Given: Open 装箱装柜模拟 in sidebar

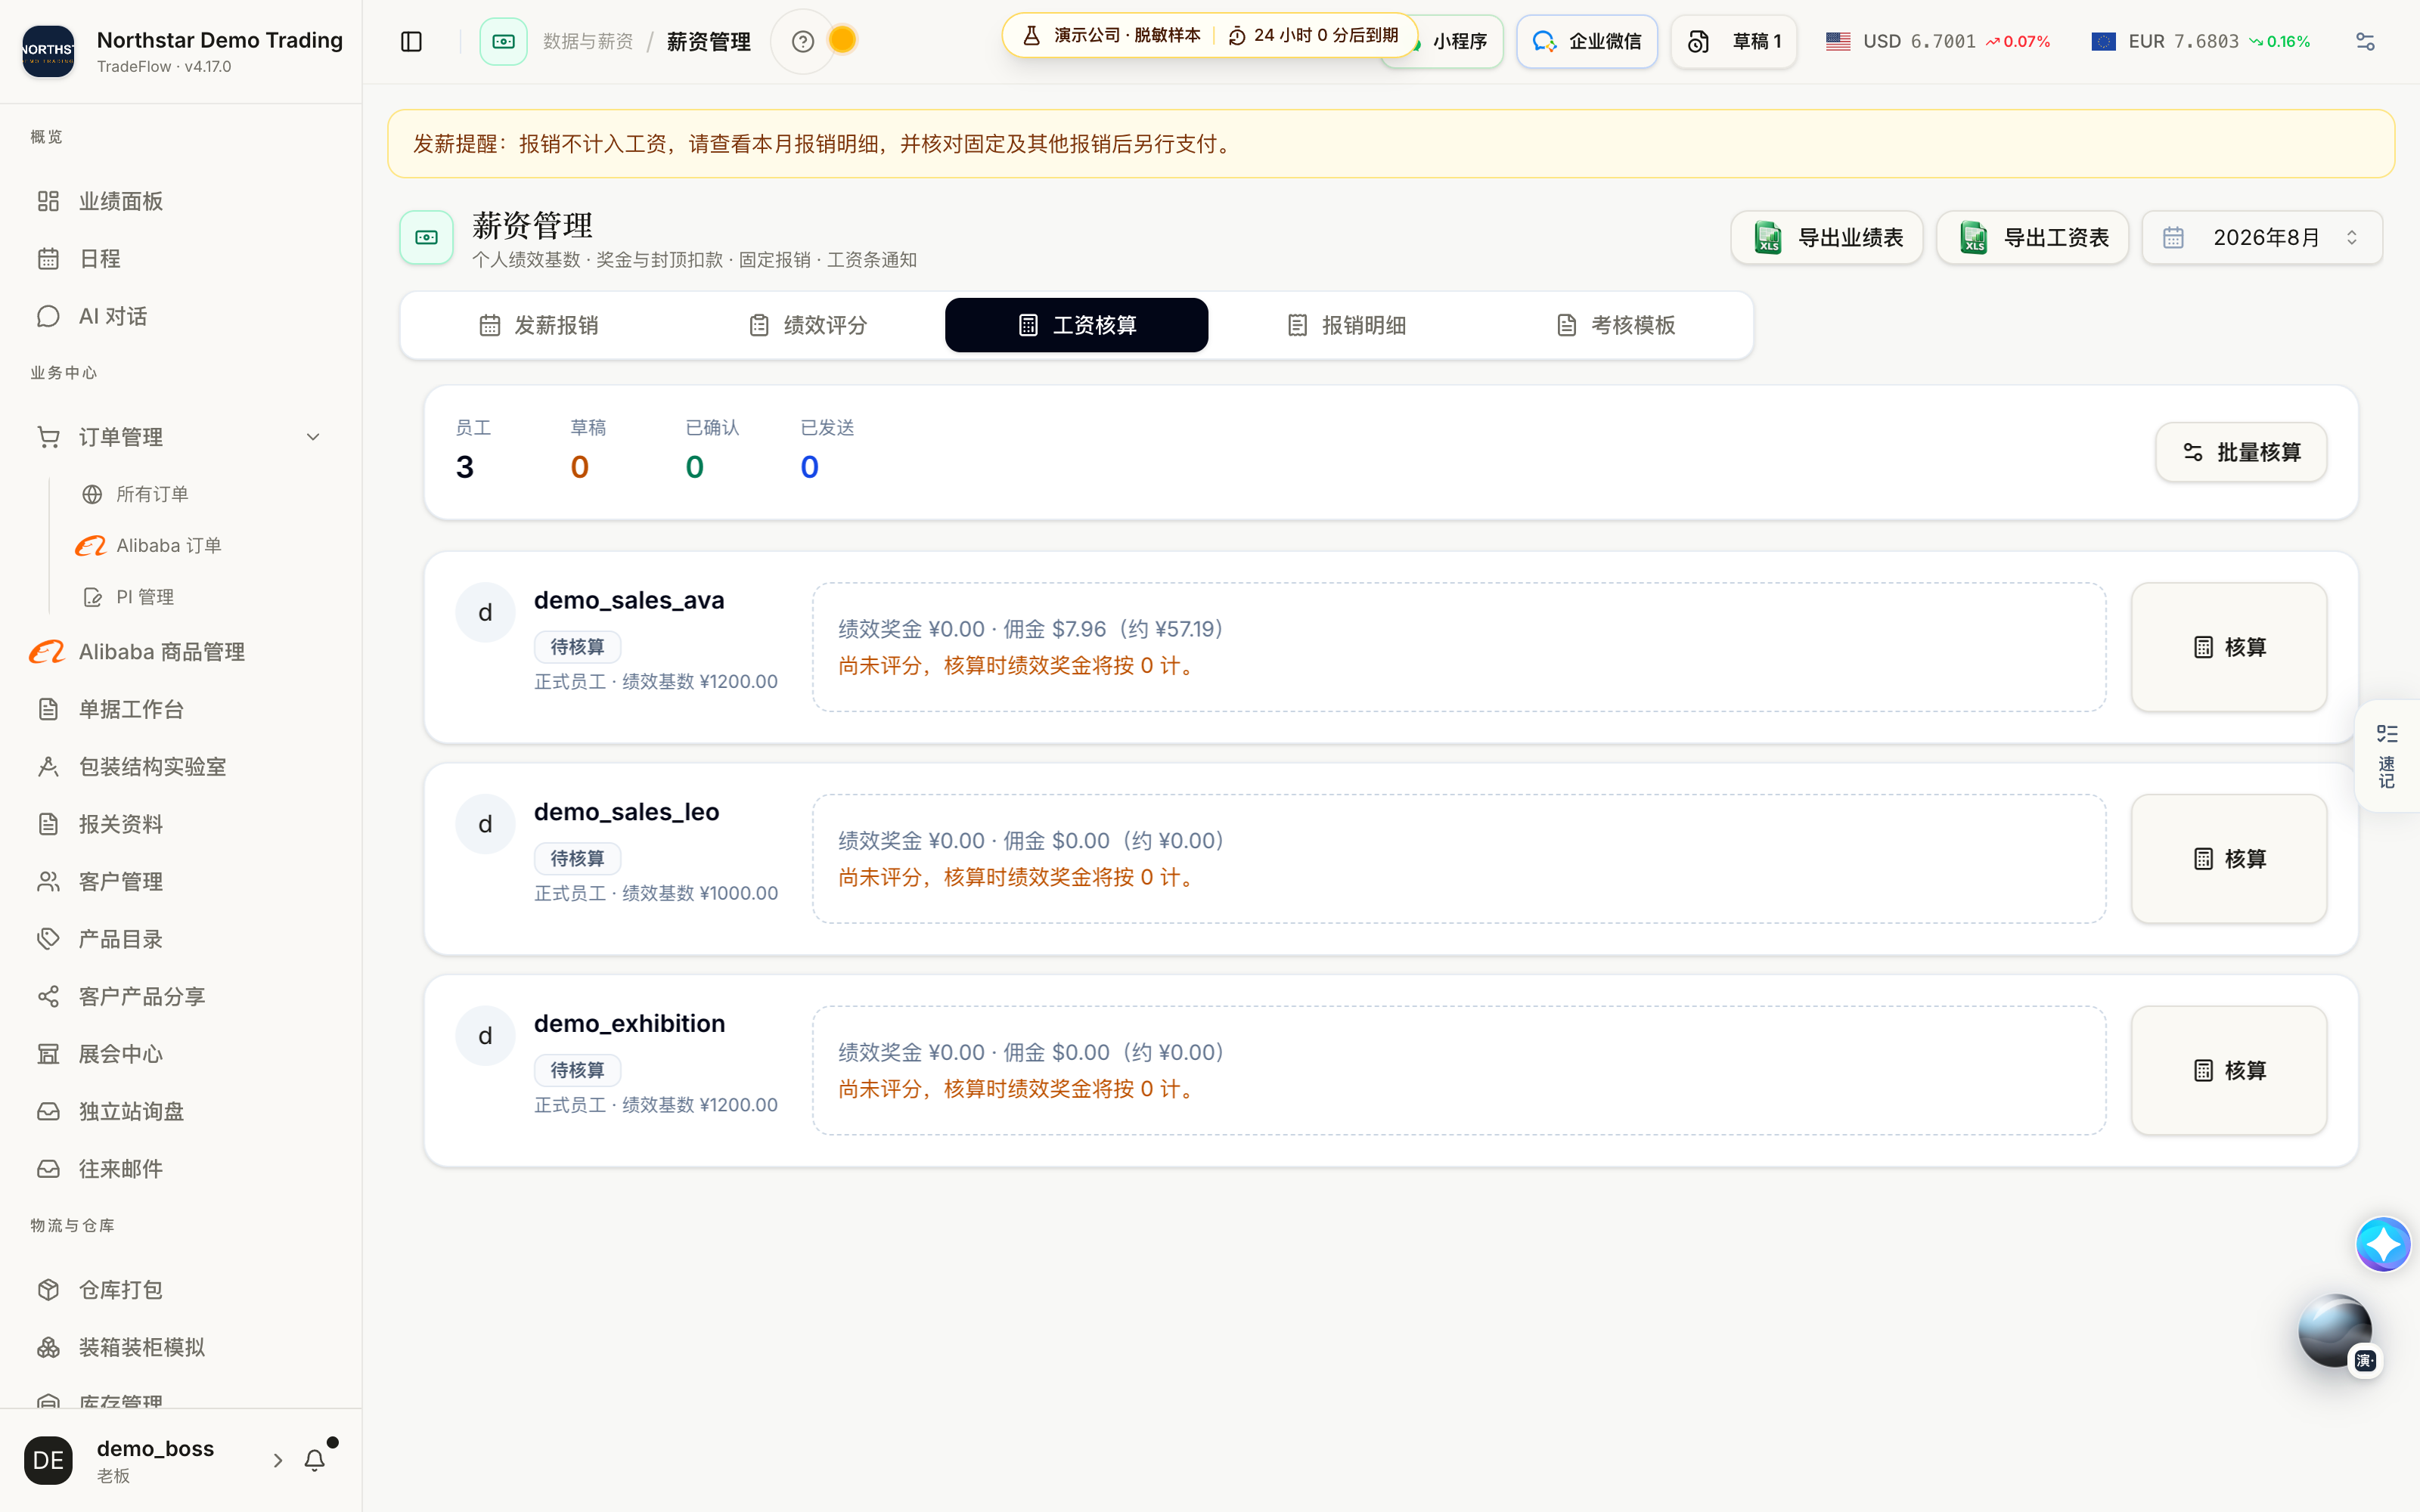Looking at the screenshot, I should pos(180,1347).
